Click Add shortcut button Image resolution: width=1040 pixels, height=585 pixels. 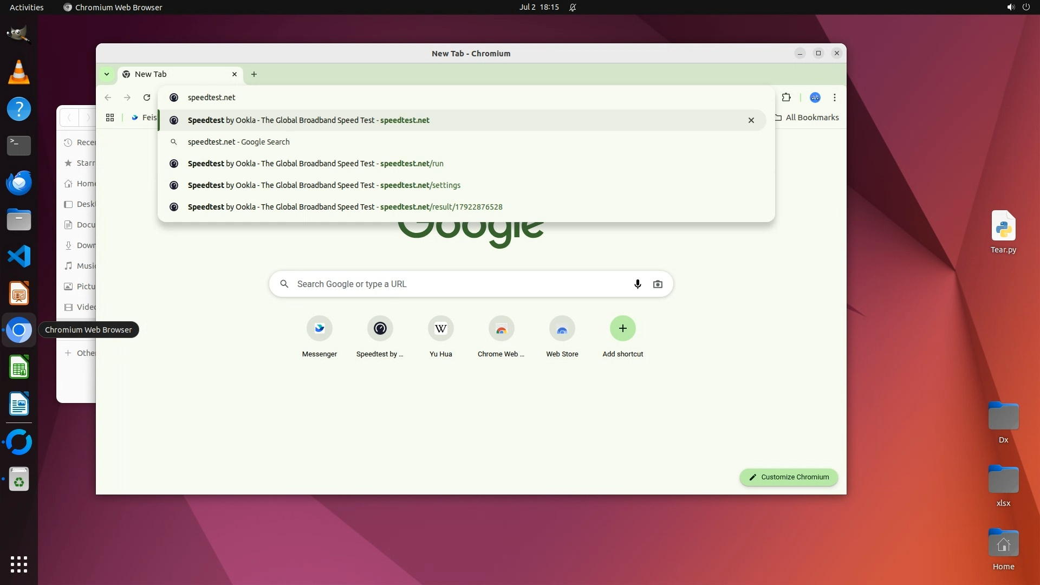click(622, 328)
